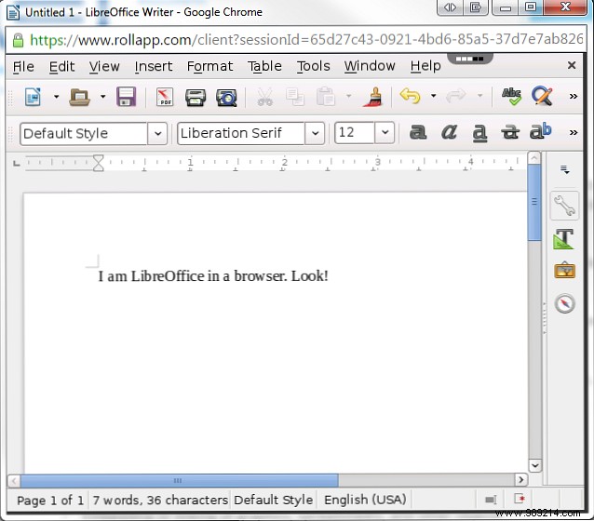Open the Tools menu

(313, 67)
